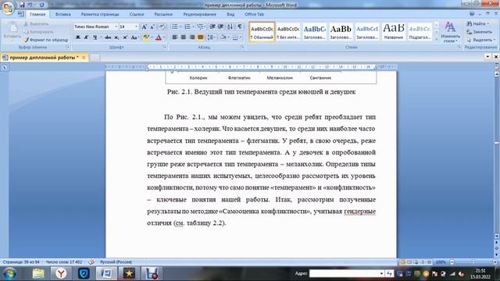Screen dimensions: 500x281
Task: Click the Word Help question mark icon
Action: pyautogui.click(x=472, y=14)
